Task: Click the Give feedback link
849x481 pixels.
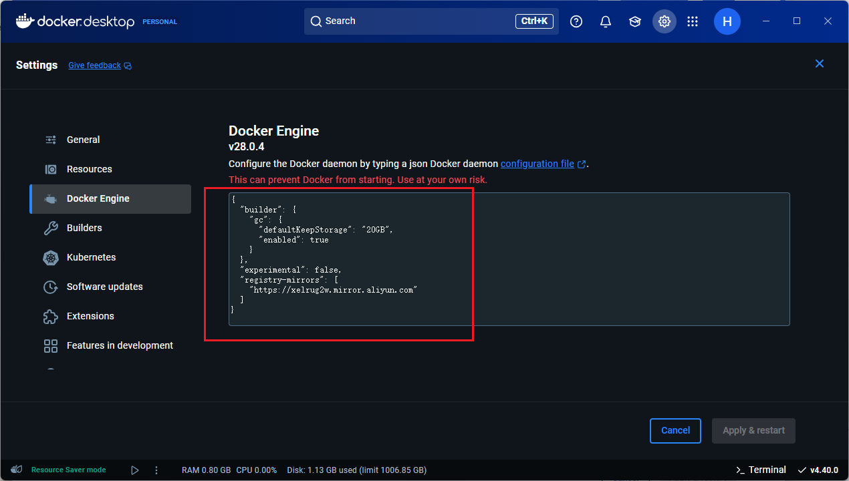Action: pyautogui.click(x=94, y=65)
